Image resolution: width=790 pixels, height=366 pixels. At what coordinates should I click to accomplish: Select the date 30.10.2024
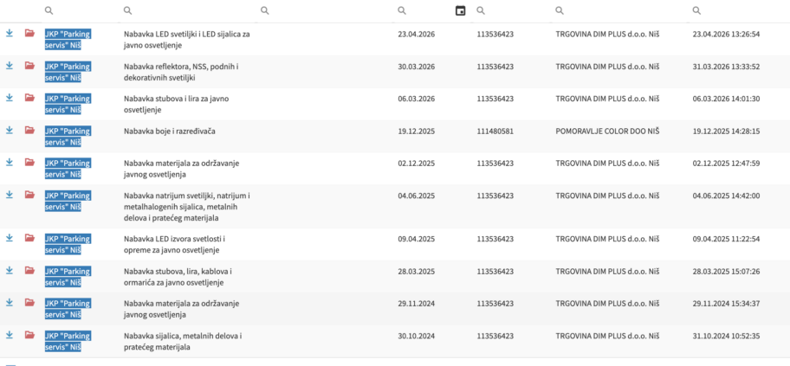click(416, 336)
